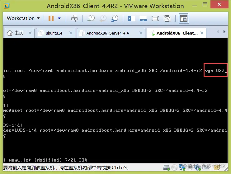Click the network adapter status icon

[x=182, y=167]
